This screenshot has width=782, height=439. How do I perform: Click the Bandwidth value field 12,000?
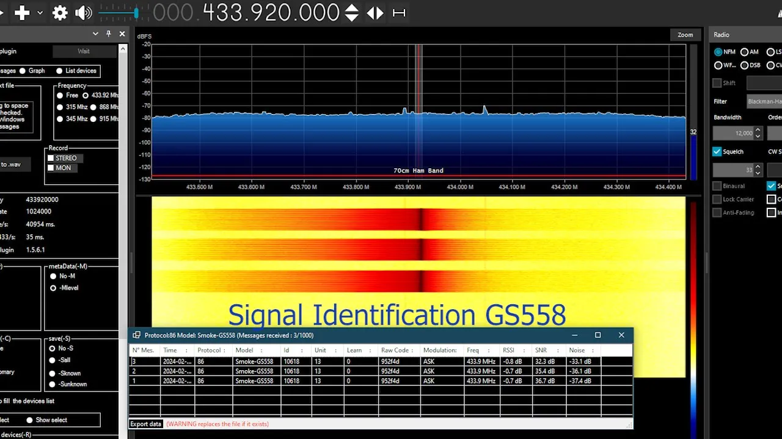click(733, 133)
